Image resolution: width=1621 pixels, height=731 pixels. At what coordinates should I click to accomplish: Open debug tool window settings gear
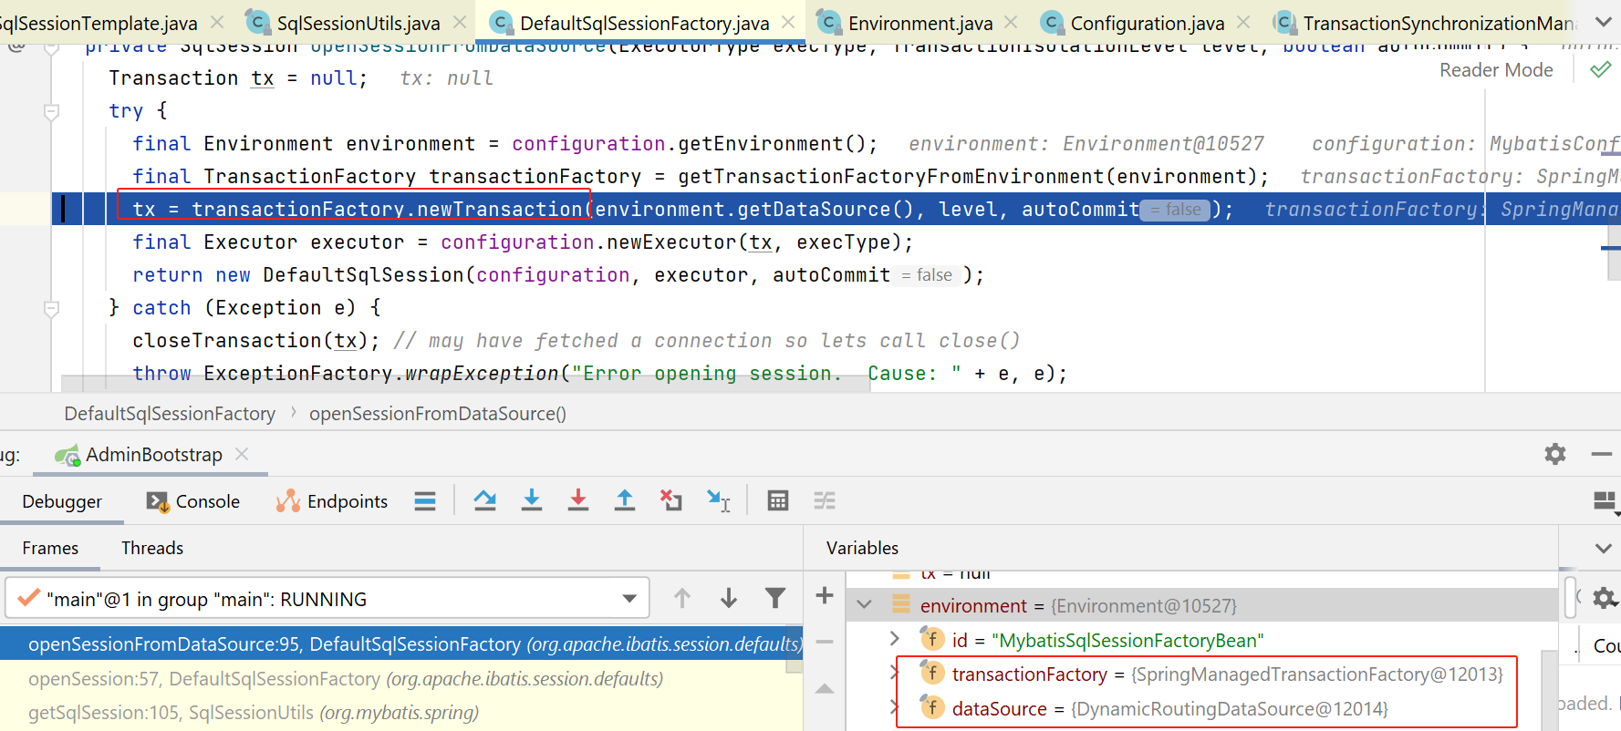point(1554,454)
